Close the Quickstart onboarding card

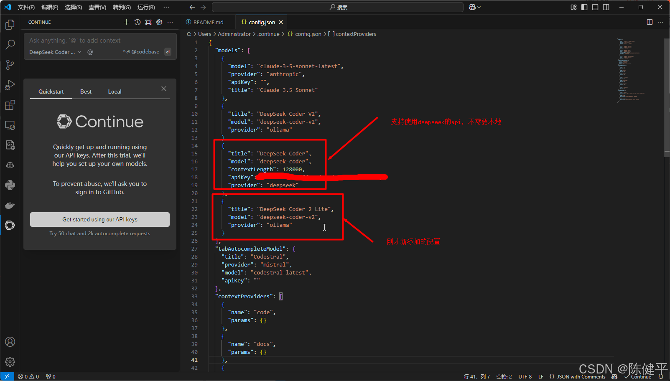point(164,89)
